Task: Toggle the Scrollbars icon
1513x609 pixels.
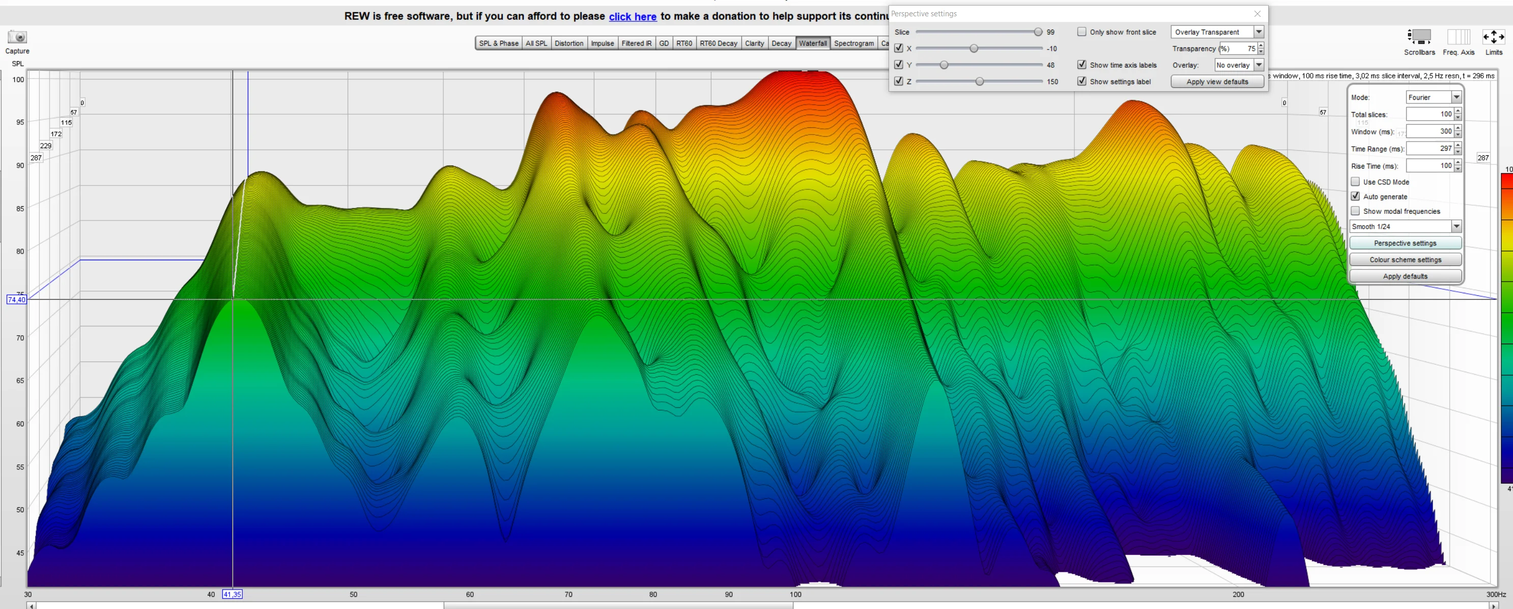Action: coord(1419,37)
